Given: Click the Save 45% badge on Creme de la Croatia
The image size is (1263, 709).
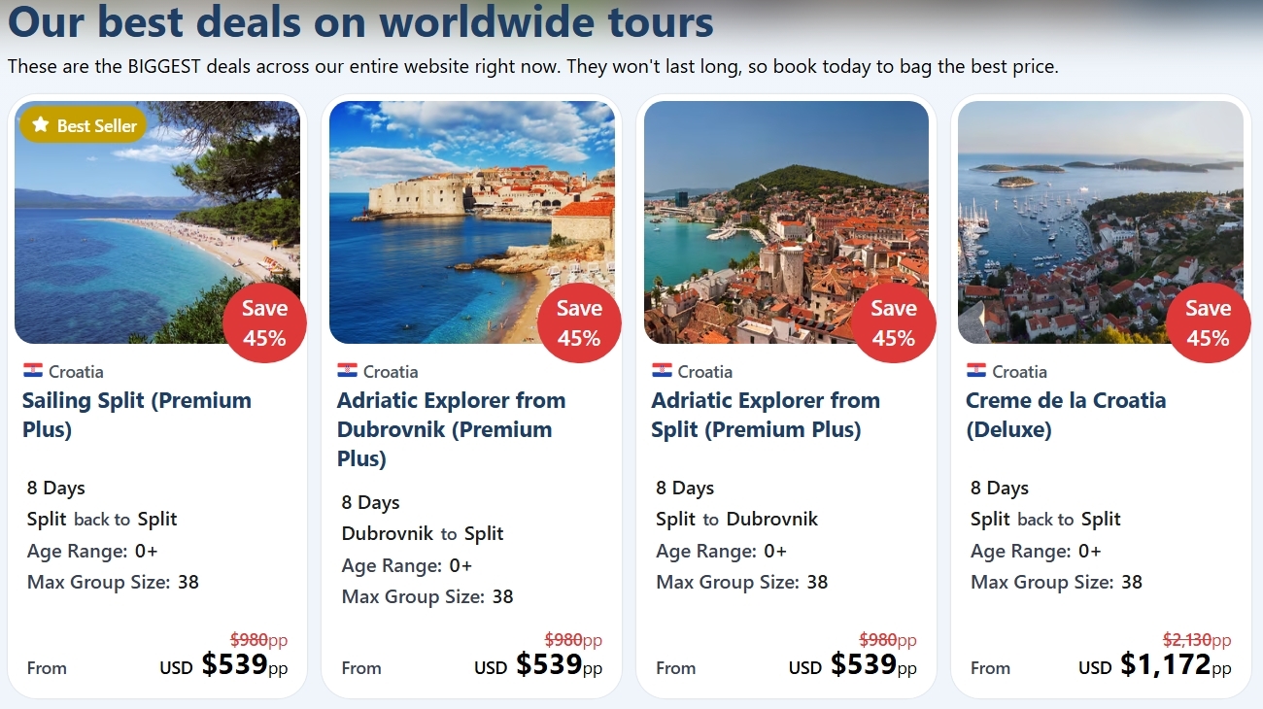Looking at the screenshot, I should (1208, 322).
